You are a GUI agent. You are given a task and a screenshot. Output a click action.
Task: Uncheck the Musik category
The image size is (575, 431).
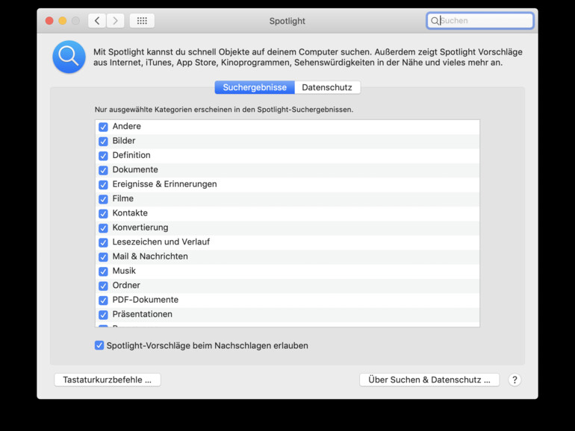point(103,271)
